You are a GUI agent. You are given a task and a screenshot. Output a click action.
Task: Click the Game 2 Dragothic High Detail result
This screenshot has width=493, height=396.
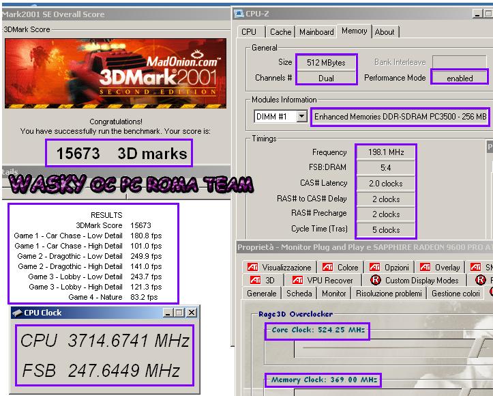[90, 266]
